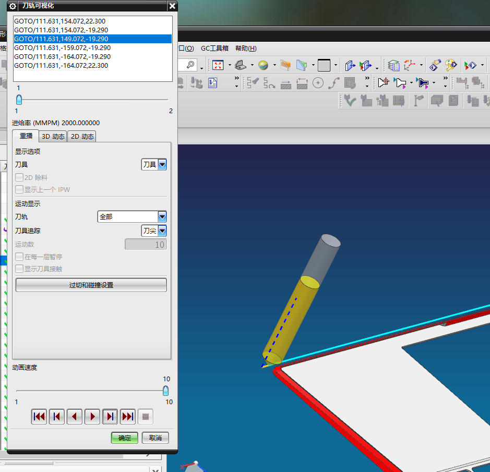Viewport: 490px width, 472px height.
Task: Click the rewind to start playback button
Action: [39, 416]
